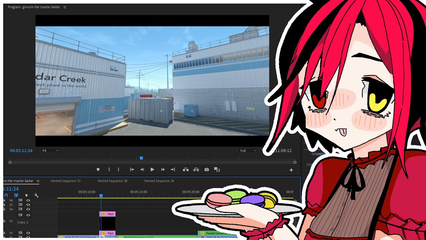Viewport: 426px width, 240px height.
Task: Toggle Linked Selection in the timeline
Action: (x=16, y=195)
